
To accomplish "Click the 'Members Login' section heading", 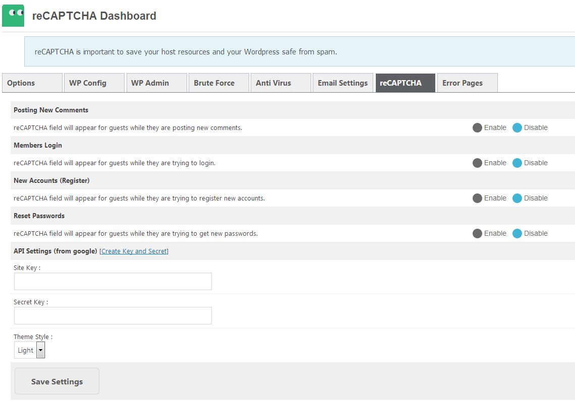I will 38,146.
